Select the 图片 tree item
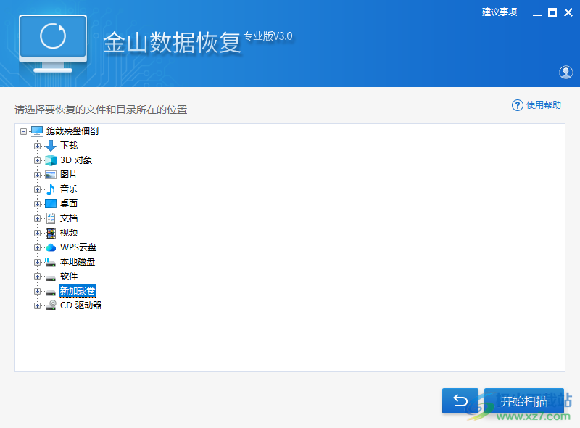 click(69, 174)
